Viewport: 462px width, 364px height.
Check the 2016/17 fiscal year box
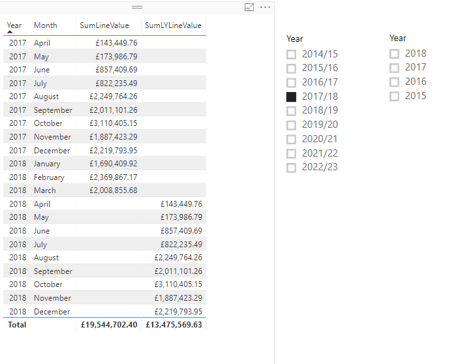click(x=291, y=82)
